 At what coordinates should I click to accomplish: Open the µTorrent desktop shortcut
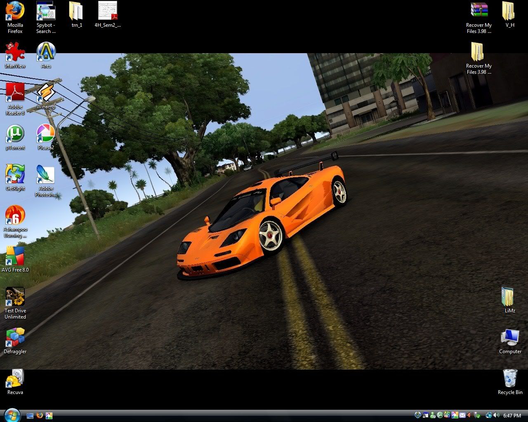[15, 137]
